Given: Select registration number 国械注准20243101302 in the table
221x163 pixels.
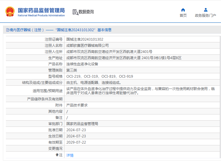Looking at the screenshot, I should point(85,39).
